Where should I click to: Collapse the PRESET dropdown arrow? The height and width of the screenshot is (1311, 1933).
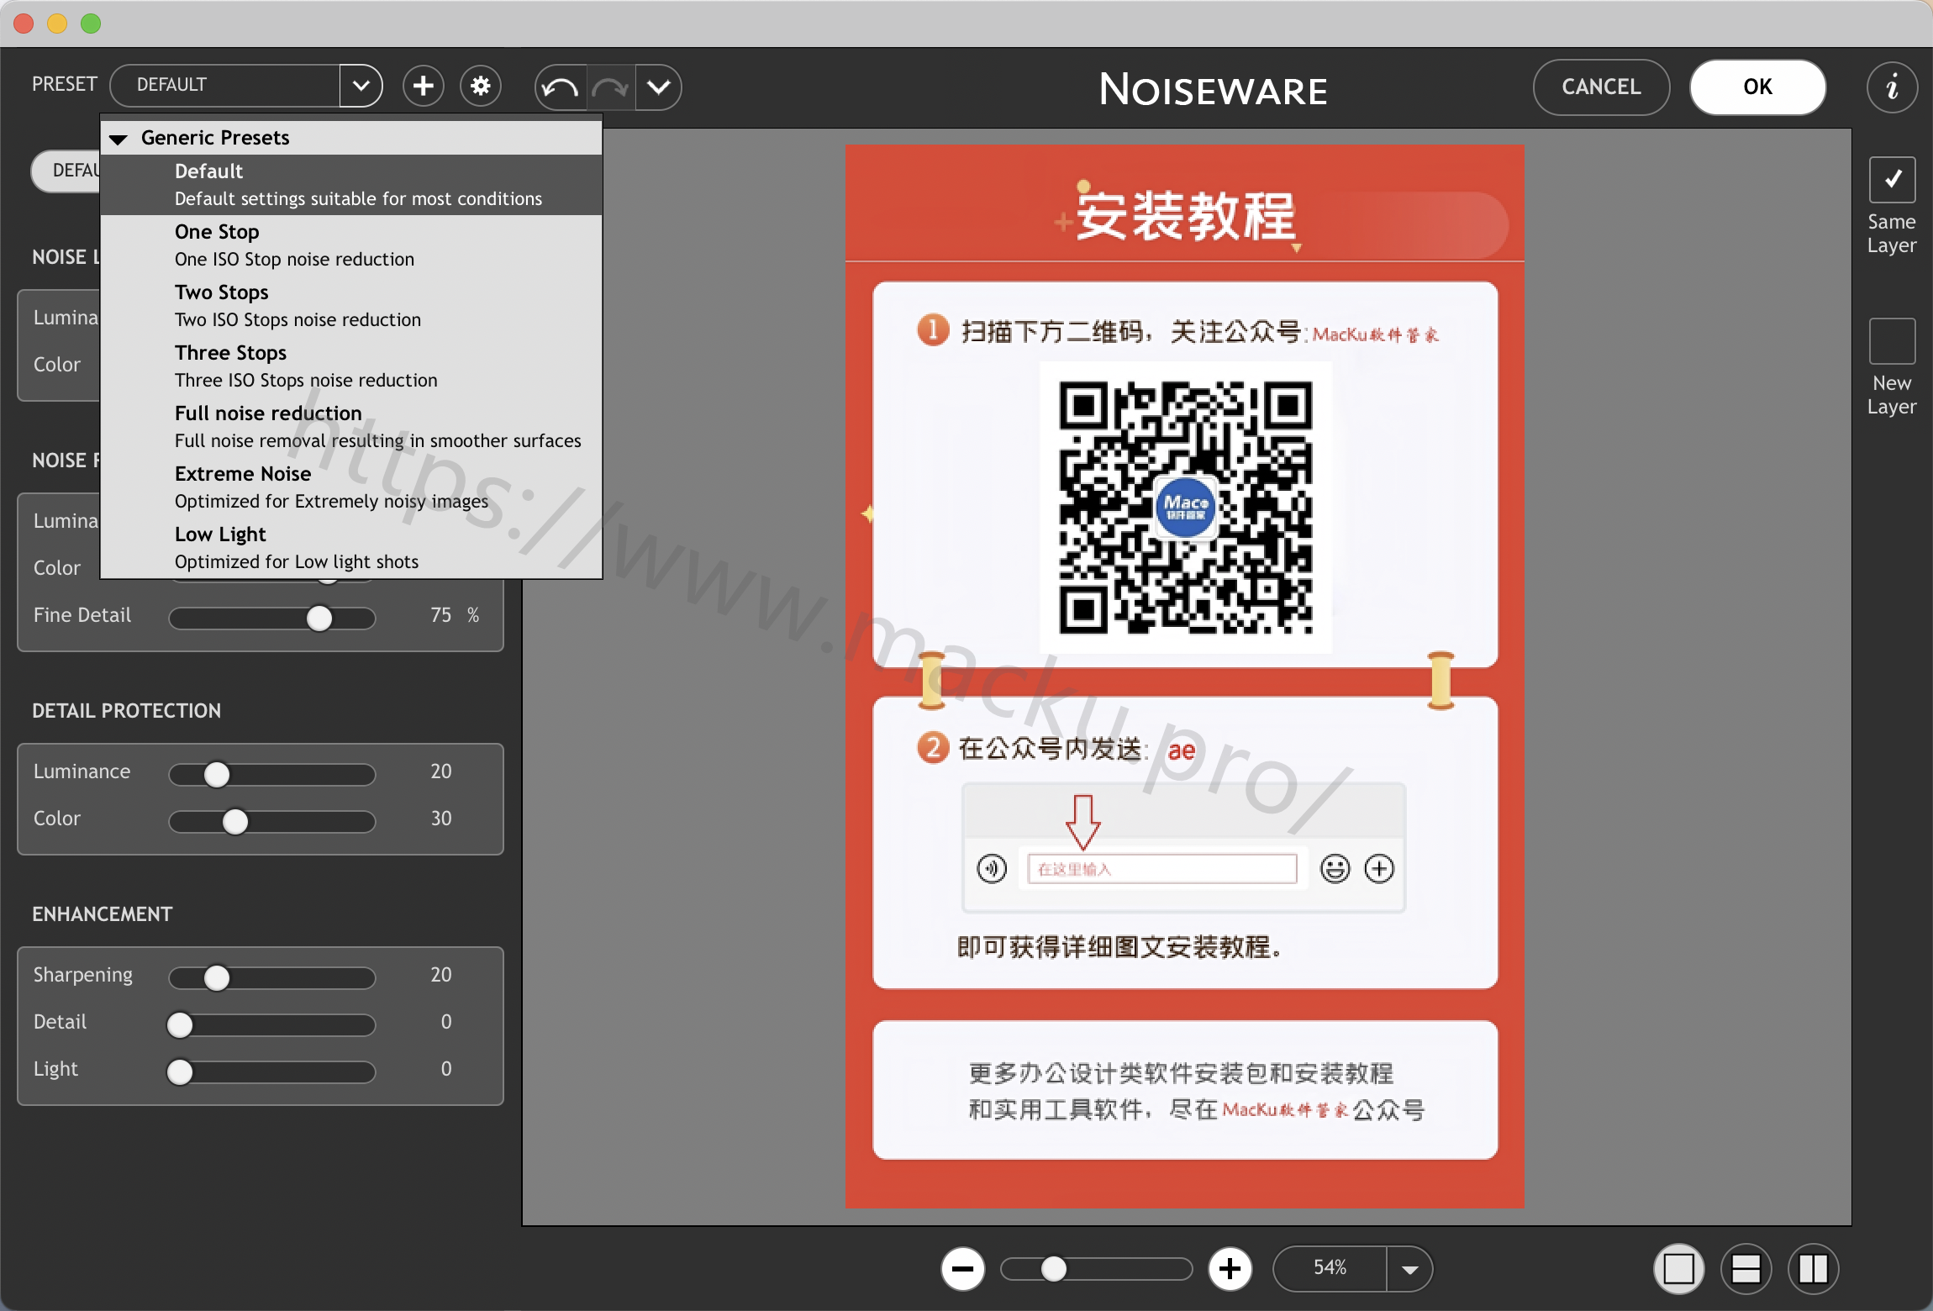point(361,86)
